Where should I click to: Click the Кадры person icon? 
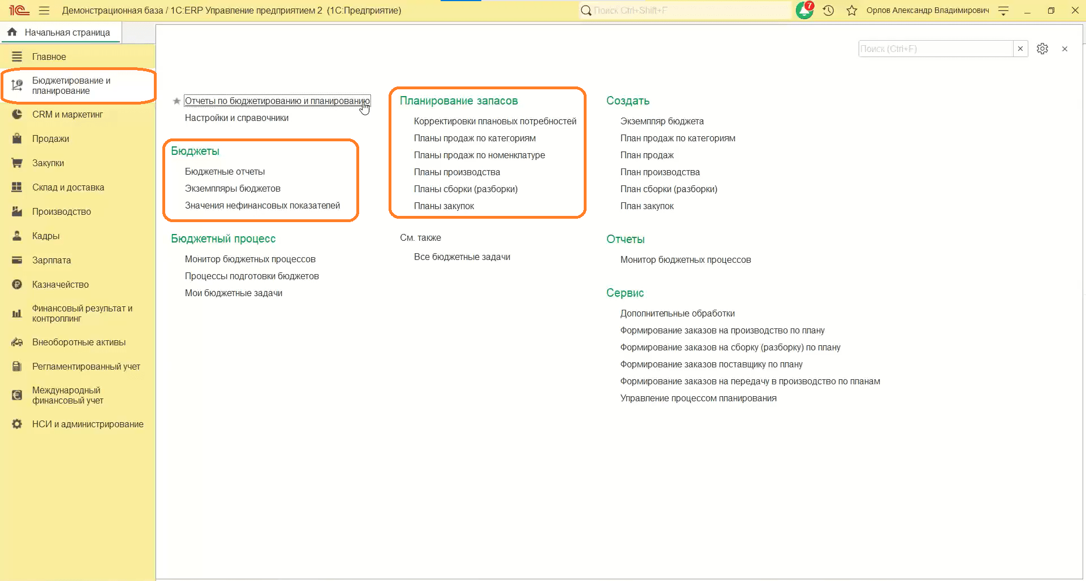tap(17, 236)
